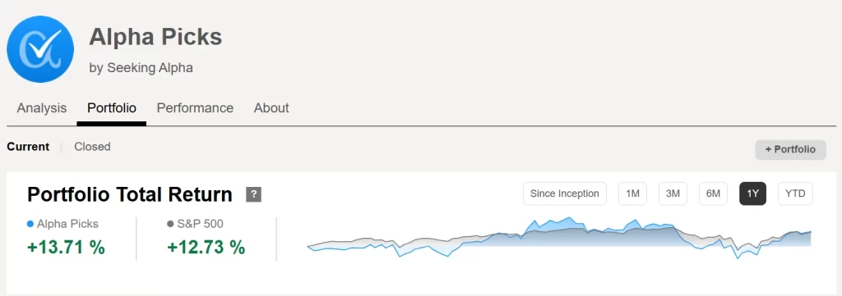The image size is (842, 296).
Task: Click the gray S&P 500 legend dot
Action: click(x=170, y=225)
